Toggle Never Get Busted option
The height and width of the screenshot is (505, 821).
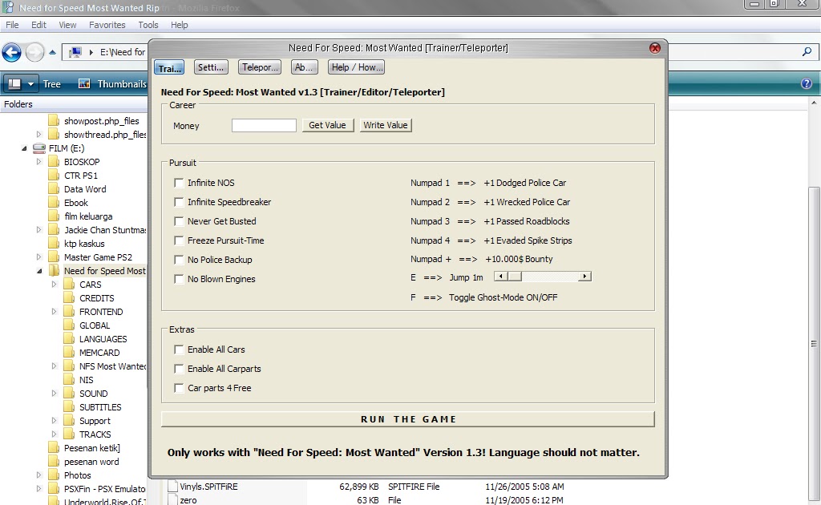[179, 221]
